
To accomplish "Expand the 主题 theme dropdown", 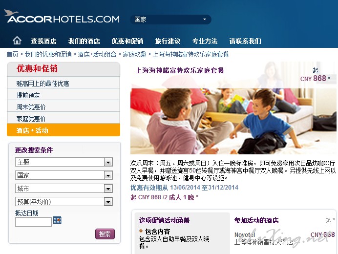I will pyautogui.click(x=64, y=162).
